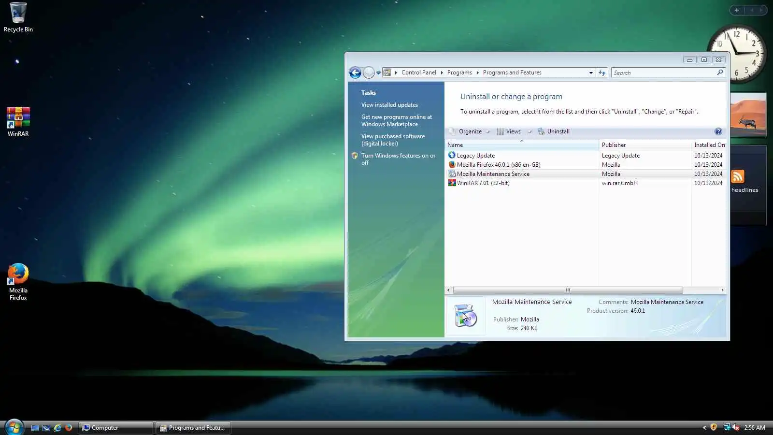Image resolution: width=773 pixels, height=435 pixels.
Task: Select the Mozilla Firefox 46.0.1 (x86 en-GB) row
Action: click(586, 165)
